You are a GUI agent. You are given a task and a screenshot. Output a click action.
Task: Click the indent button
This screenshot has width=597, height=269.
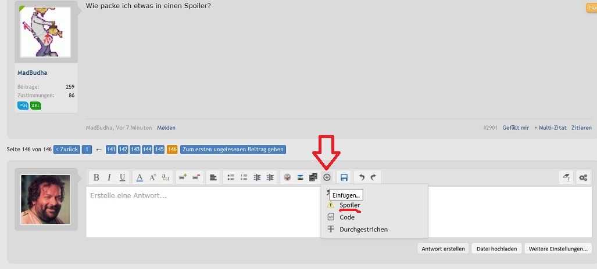pos(270,177)
